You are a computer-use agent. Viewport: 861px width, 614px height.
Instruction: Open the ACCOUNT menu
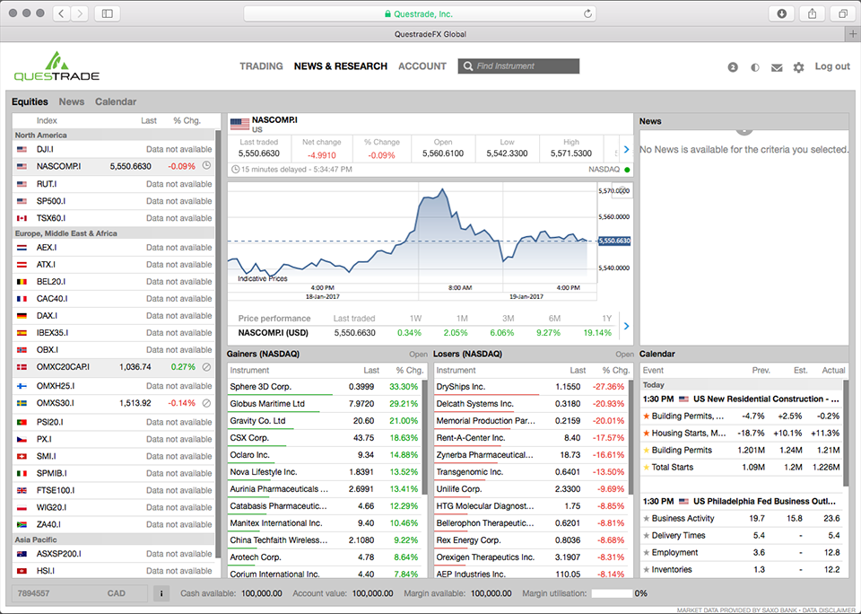(x=422, y=66)
